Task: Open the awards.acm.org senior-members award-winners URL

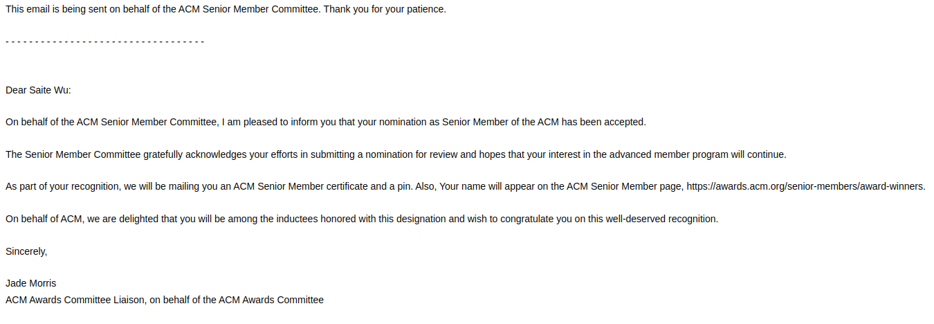Action: 805,186
